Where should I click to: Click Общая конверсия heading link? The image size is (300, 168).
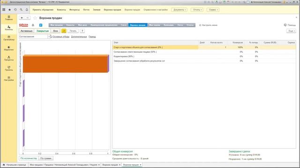coord(122,151)
